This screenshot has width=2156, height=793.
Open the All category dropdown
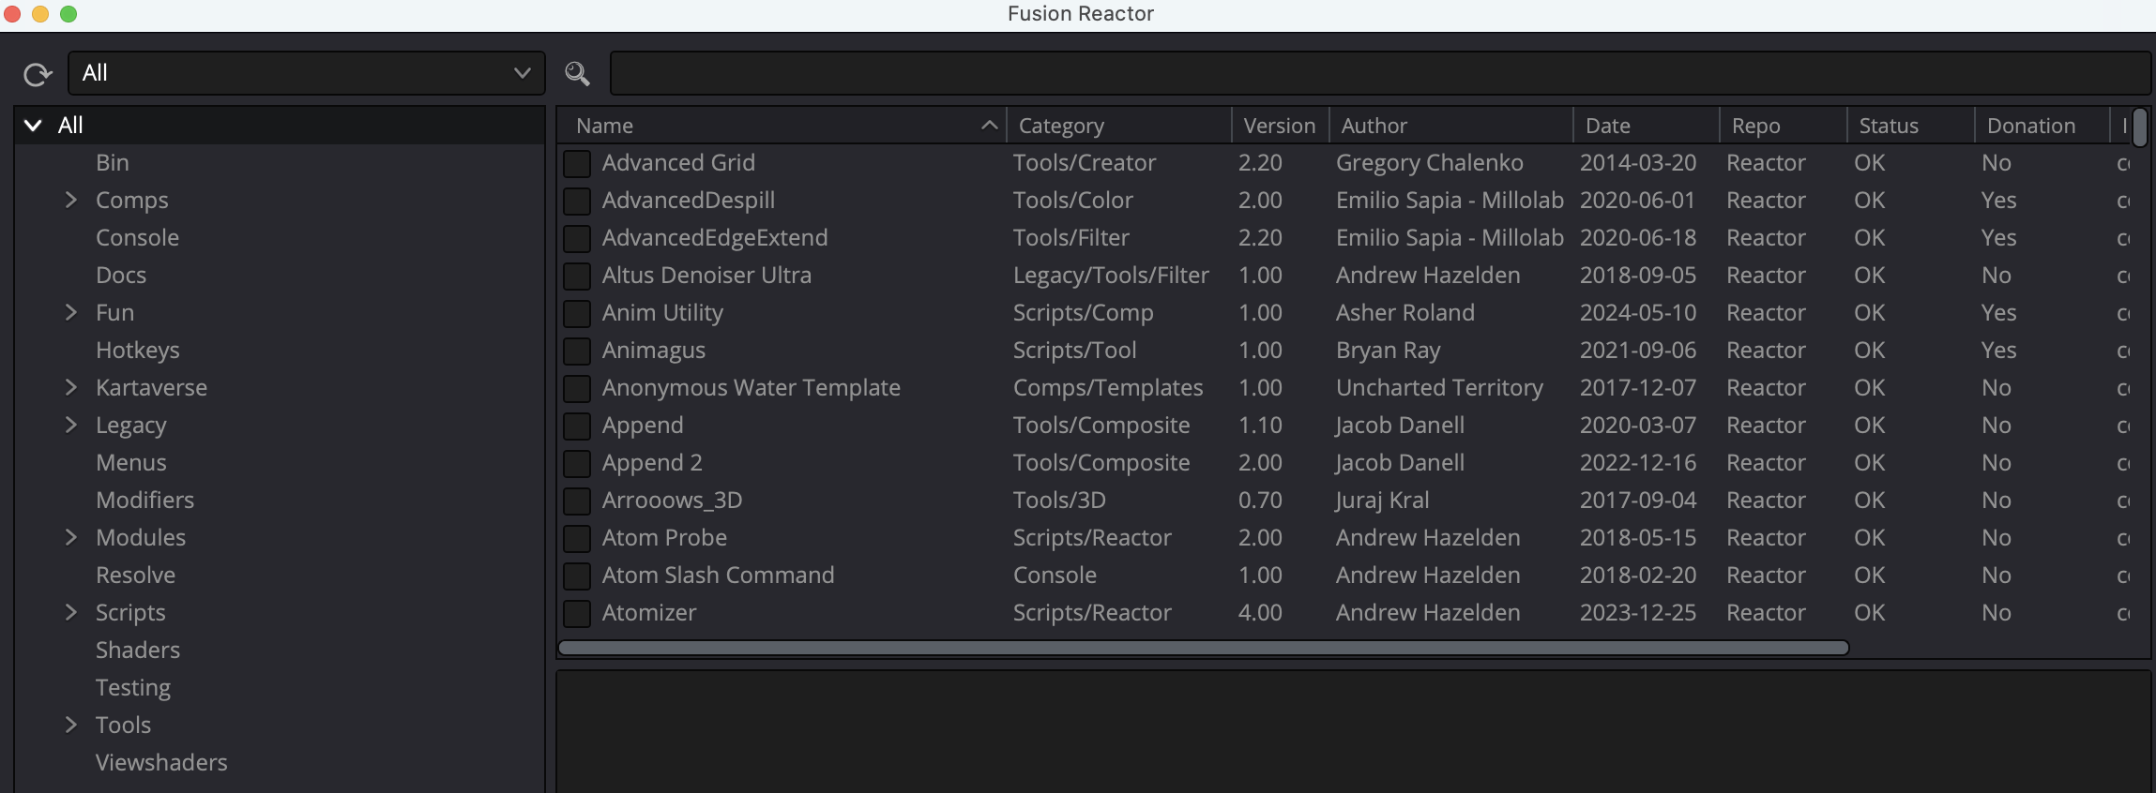[x=307, y=73]
